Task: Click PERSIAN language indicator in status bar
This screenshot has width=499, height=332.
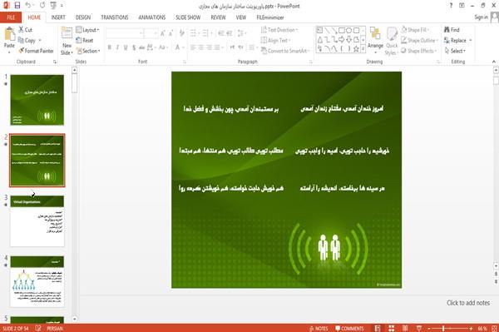Action: (55, 329)
